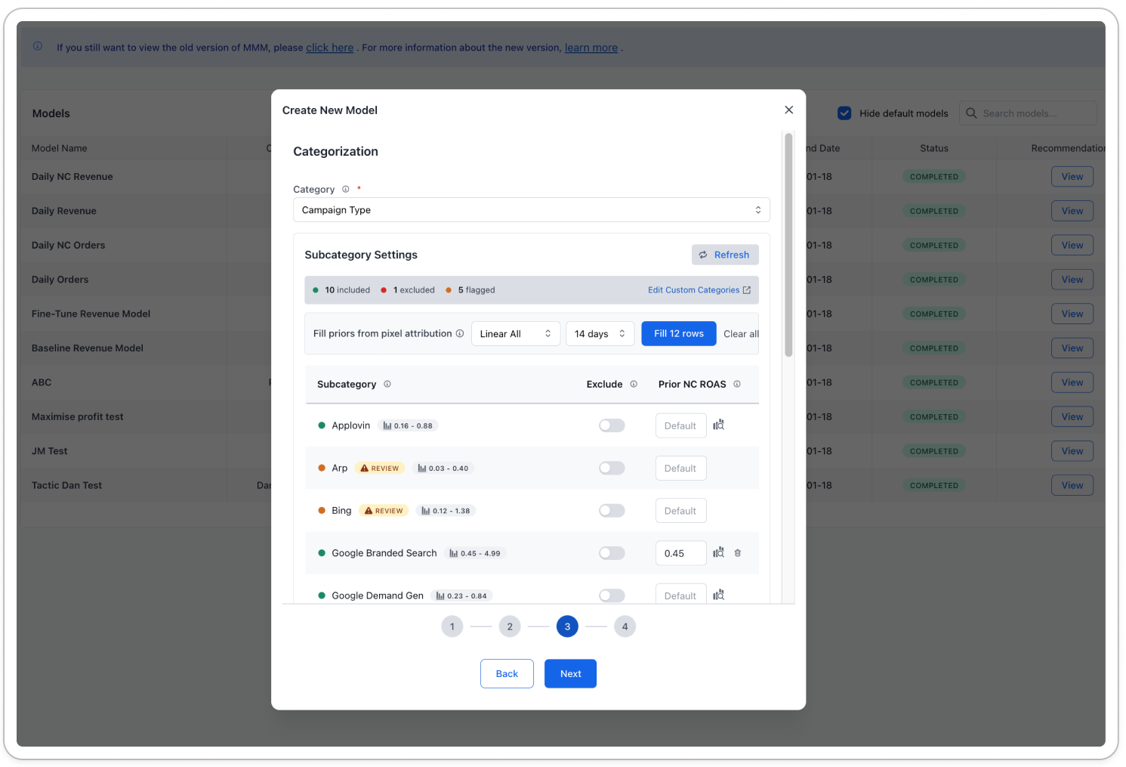Click the Refresh button in Subcategory Settings

pos(724,255)
